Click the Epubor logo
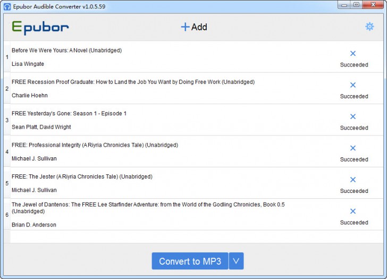Screen dimensions: 387x279 click(40, 28)
